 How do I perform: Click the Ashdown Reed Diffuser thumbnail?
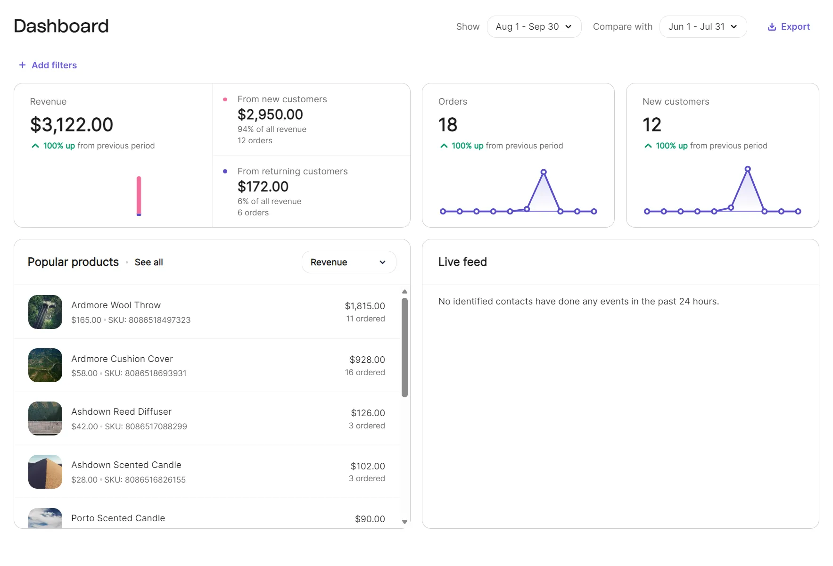45,418
